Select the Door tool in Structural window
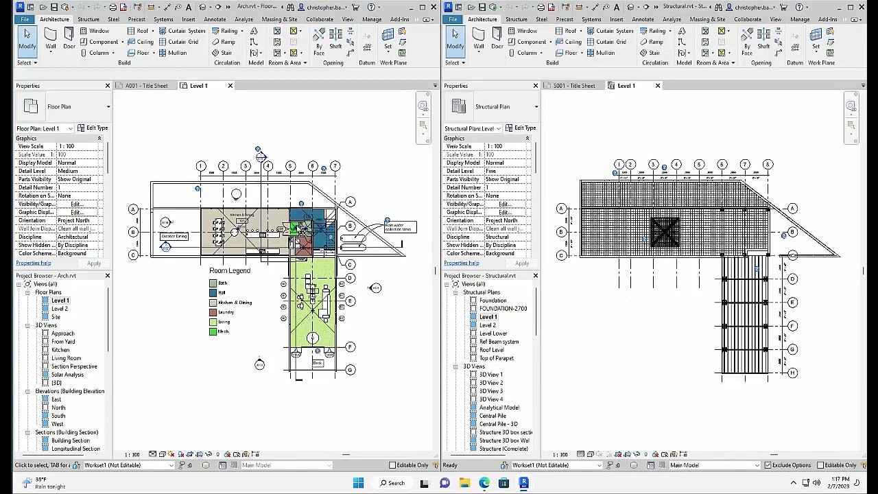 tap(497, 39)
